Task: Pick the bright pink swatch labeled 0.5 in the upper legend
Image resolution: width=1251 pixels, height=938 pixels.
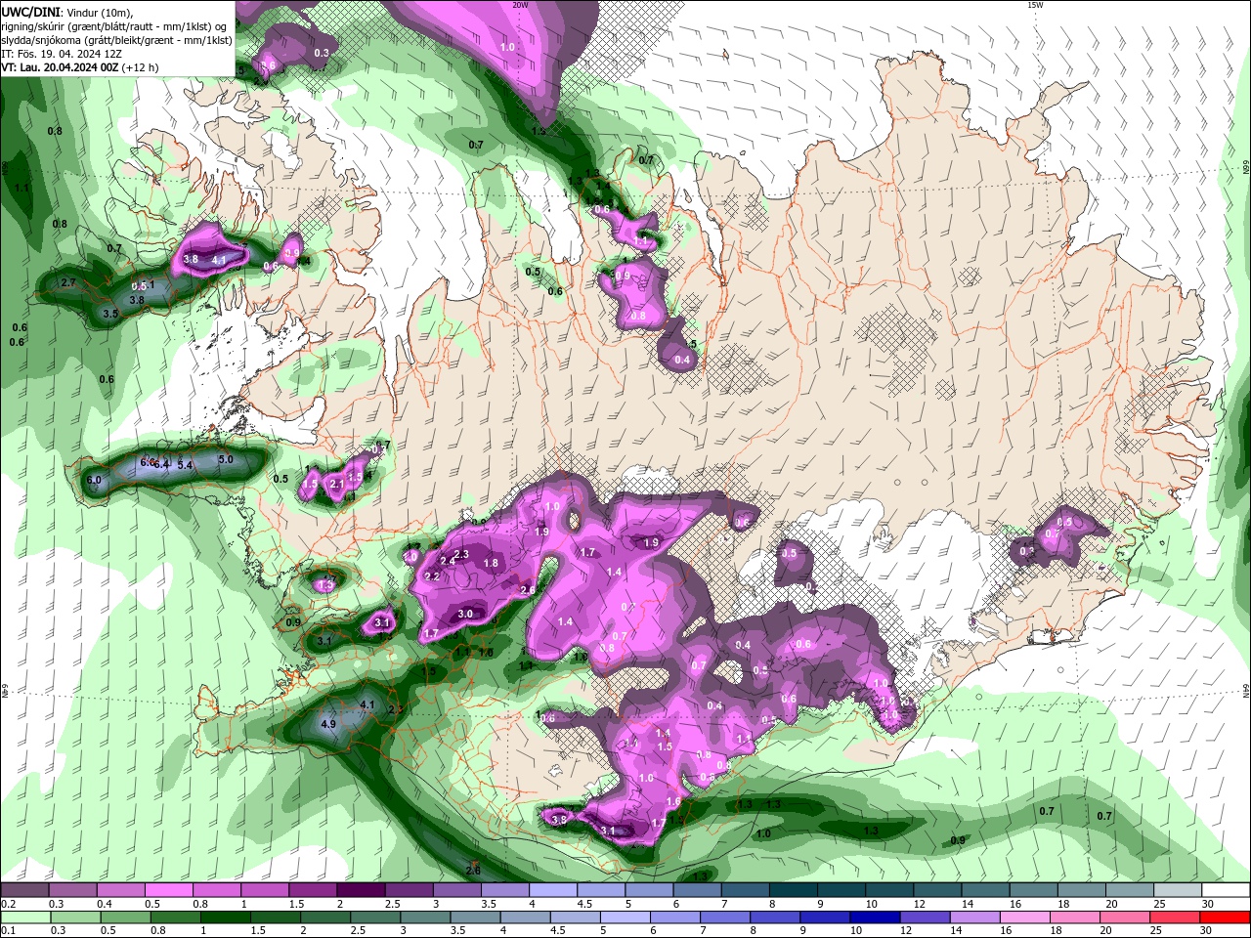Action: (x=168, y=890)
